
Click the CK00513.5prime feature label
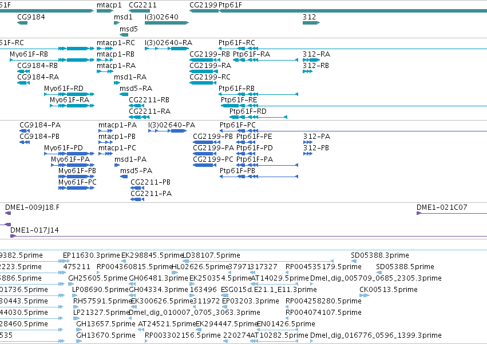point(388,290)
